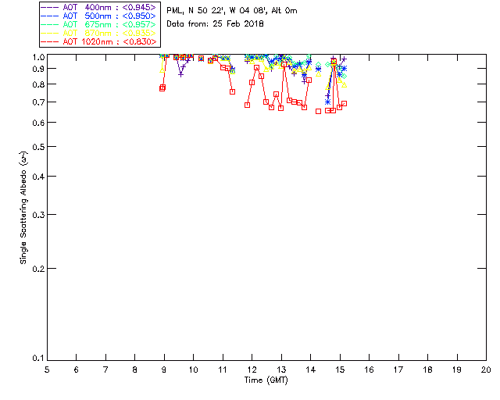Viewport: 500px width, 400px height.
Task: Click the x-axis label 17
Action: (x=398, y=370)
